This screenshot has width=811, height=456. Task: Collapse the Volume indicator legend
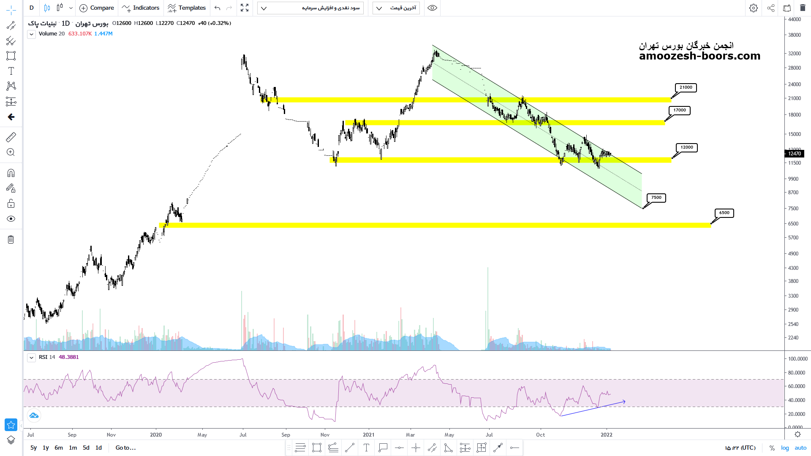[x=31, y=34]
